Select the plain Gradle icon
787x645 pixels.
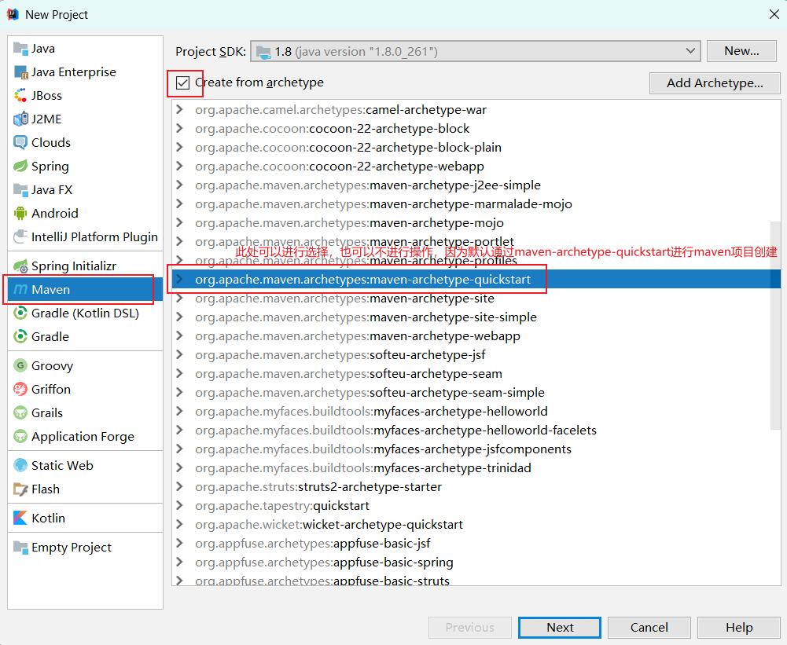[20, 337]
